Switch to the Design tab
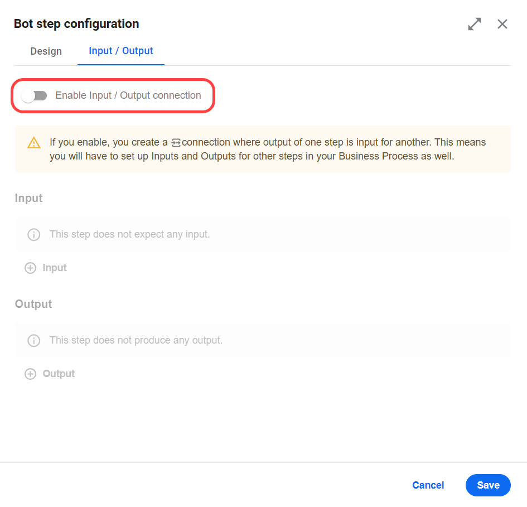527x507 pixels. point(46,51)
